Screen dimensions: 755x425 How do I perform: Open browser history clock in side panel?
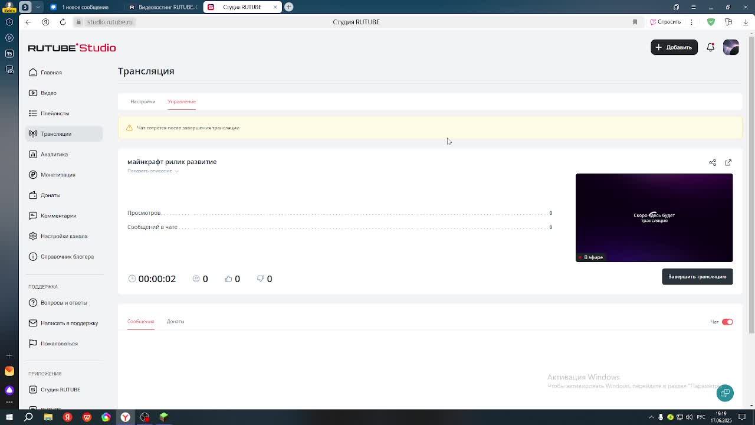tap(9, 22)
